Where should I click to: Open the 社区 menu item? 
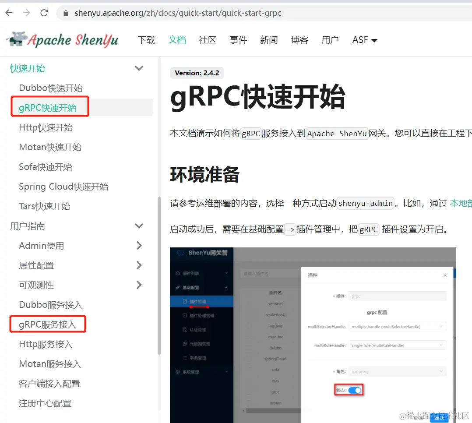click(x=207, y=39)
